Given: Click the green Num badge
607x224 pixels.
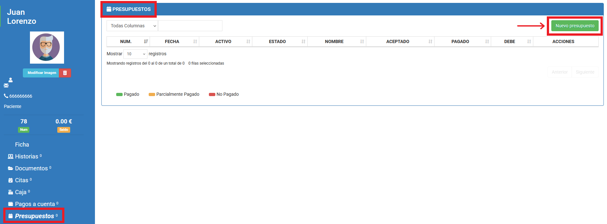Looking at the screenshot, I should 24,130.
